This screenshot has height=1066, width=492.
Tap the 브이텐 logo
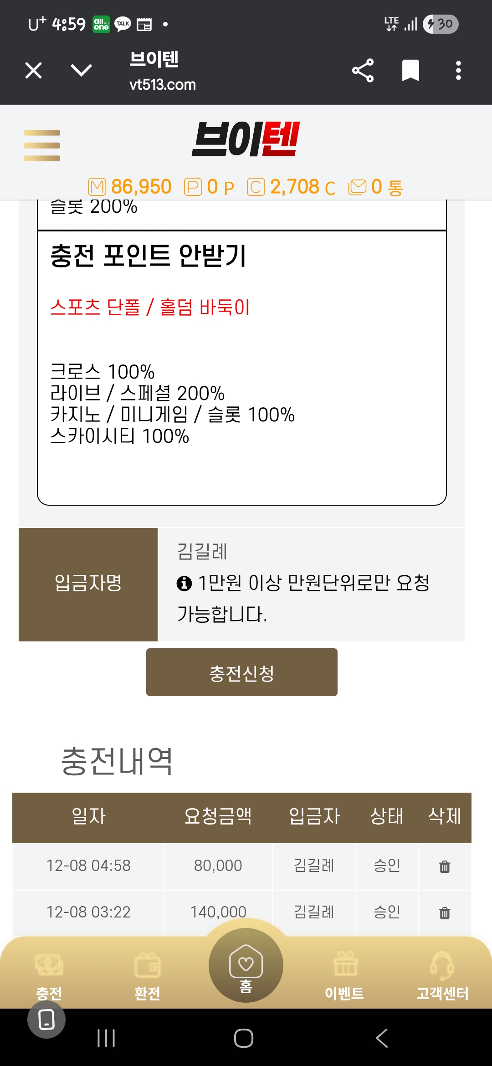coord(246,139)
